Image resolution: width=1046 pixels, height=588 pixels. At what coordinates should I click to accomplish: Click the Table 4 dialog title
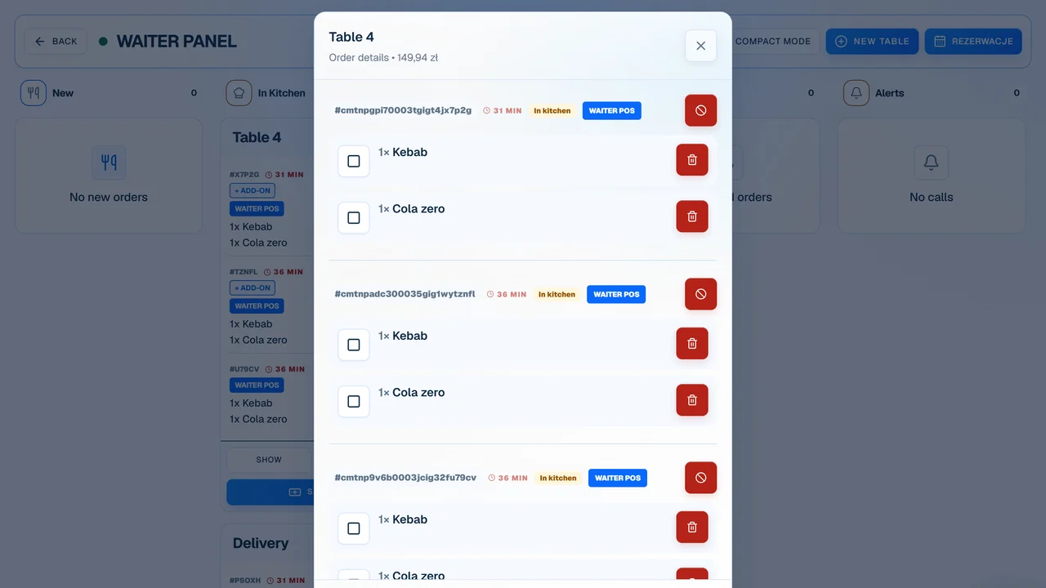pyautogui.click(x=351, y=37)
